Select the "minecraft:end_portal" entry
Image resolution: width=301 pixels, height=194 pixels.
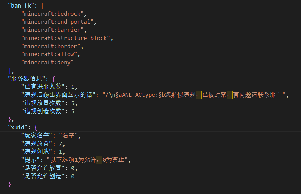point(57,22)
